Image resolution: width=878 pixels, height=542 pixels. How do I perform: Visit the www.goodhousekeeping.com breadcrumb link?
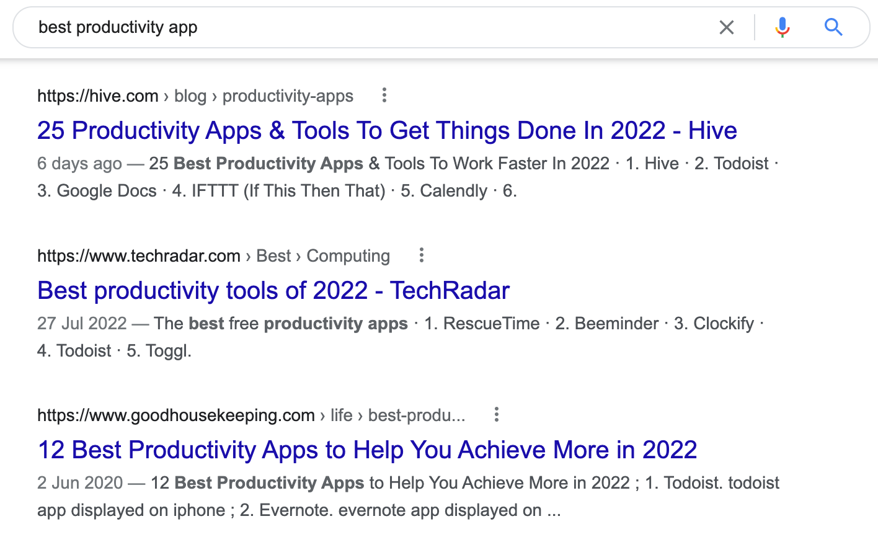click(x=175, y=415)
